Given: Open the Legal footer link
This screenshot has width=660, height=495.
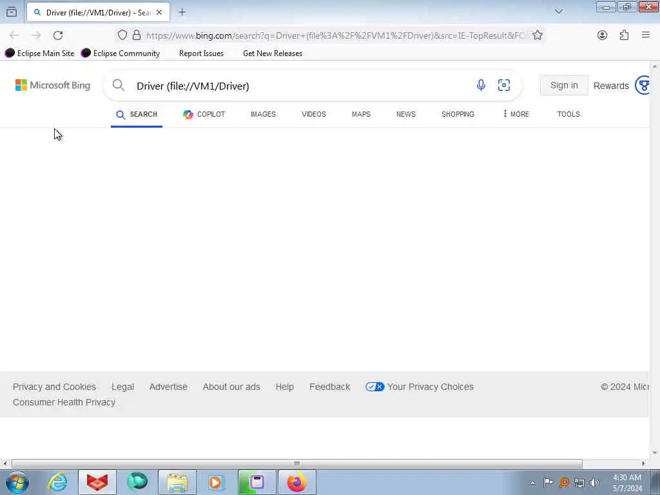Looking at the screenshot, I should 122,387.
